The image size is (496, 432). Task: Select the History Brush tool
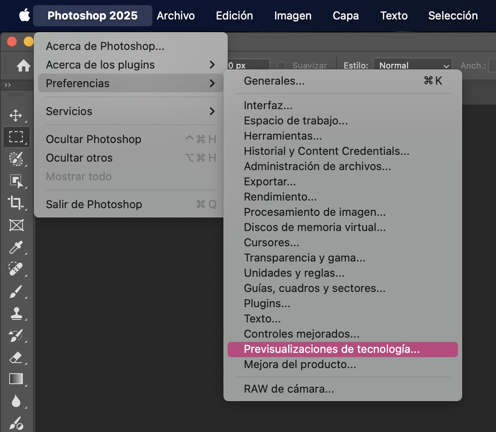coord(16,336)
